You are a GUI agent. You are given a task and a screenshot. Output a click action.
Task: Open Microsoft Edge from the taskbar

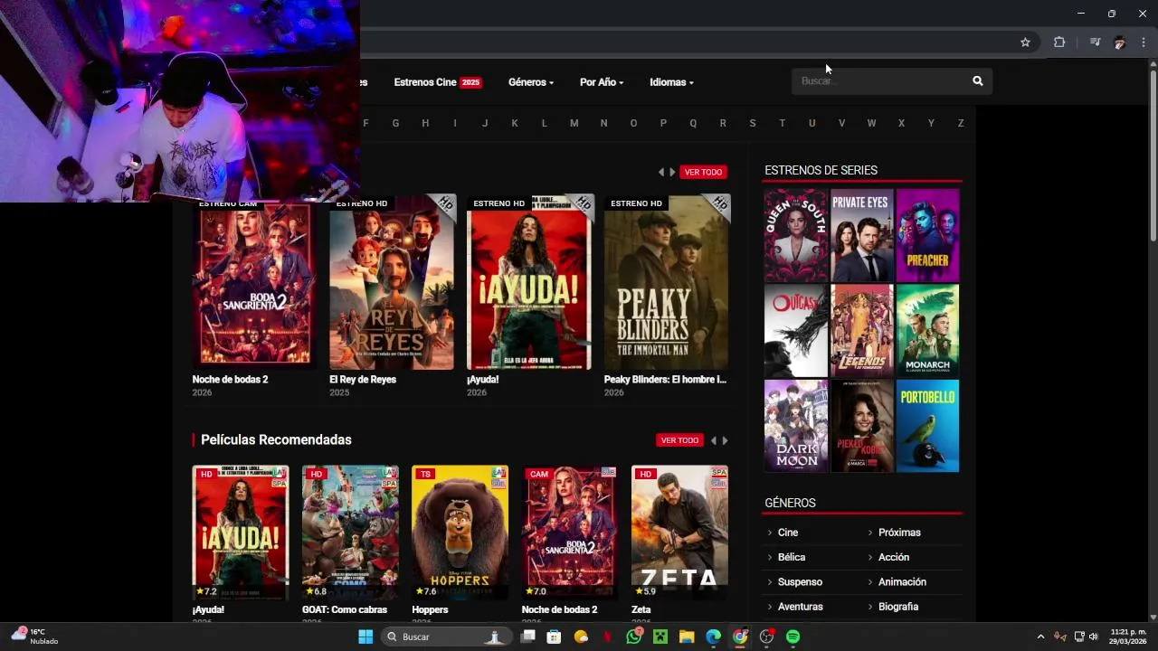tap(714, 637)
